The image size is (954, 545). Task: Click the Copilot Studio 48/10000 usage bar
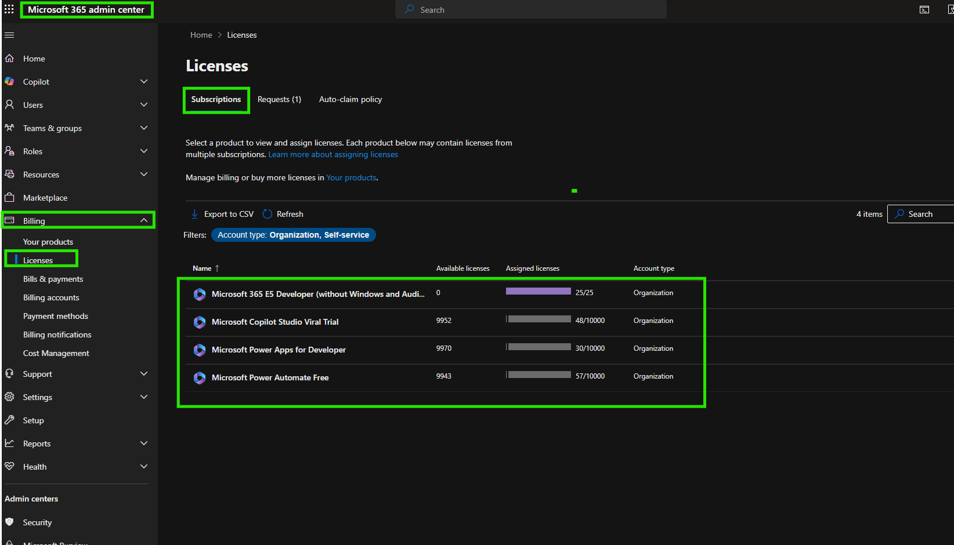539,319
